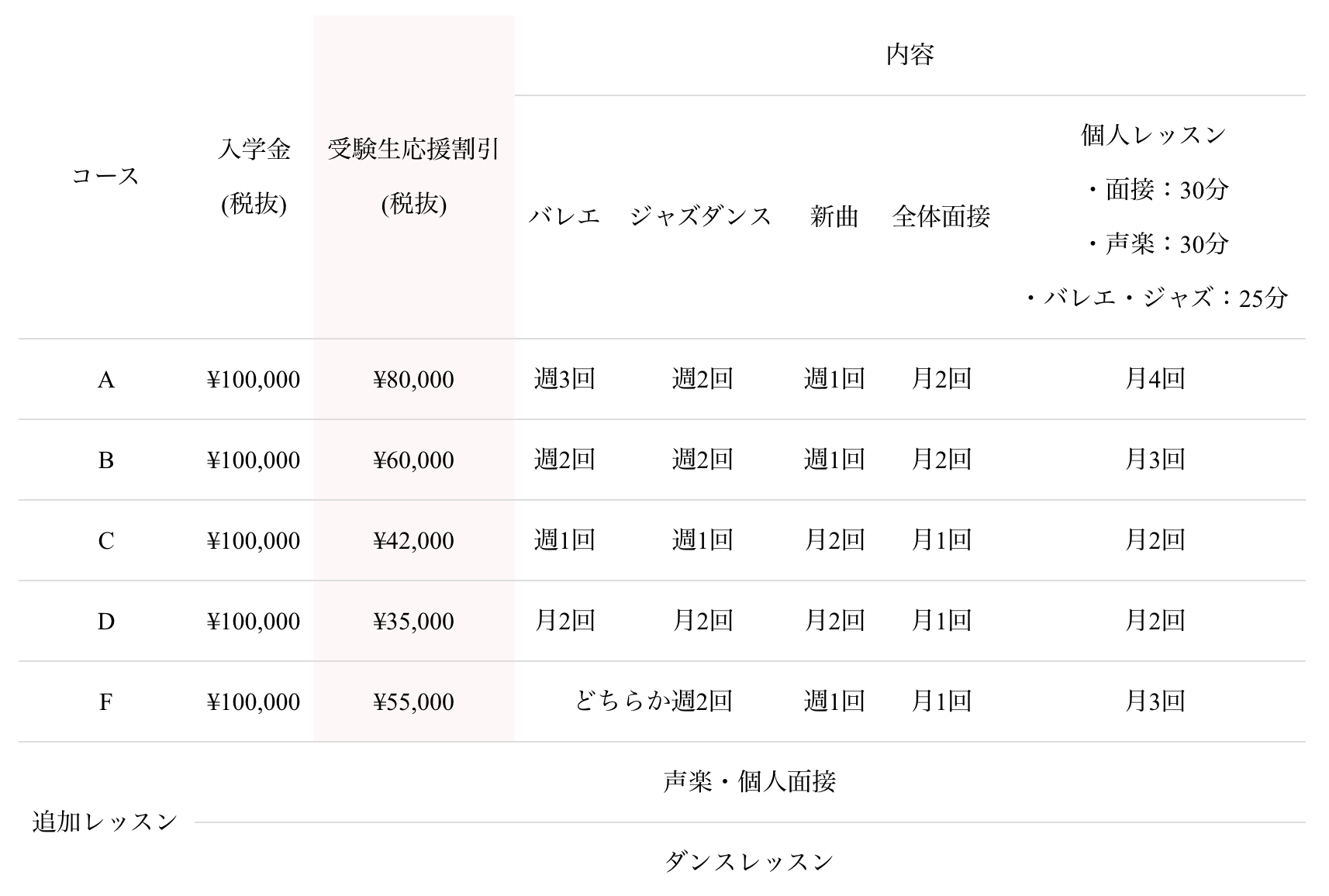
Task: Select the 声楽・個人面接 entry
Action: coord(749,781)
